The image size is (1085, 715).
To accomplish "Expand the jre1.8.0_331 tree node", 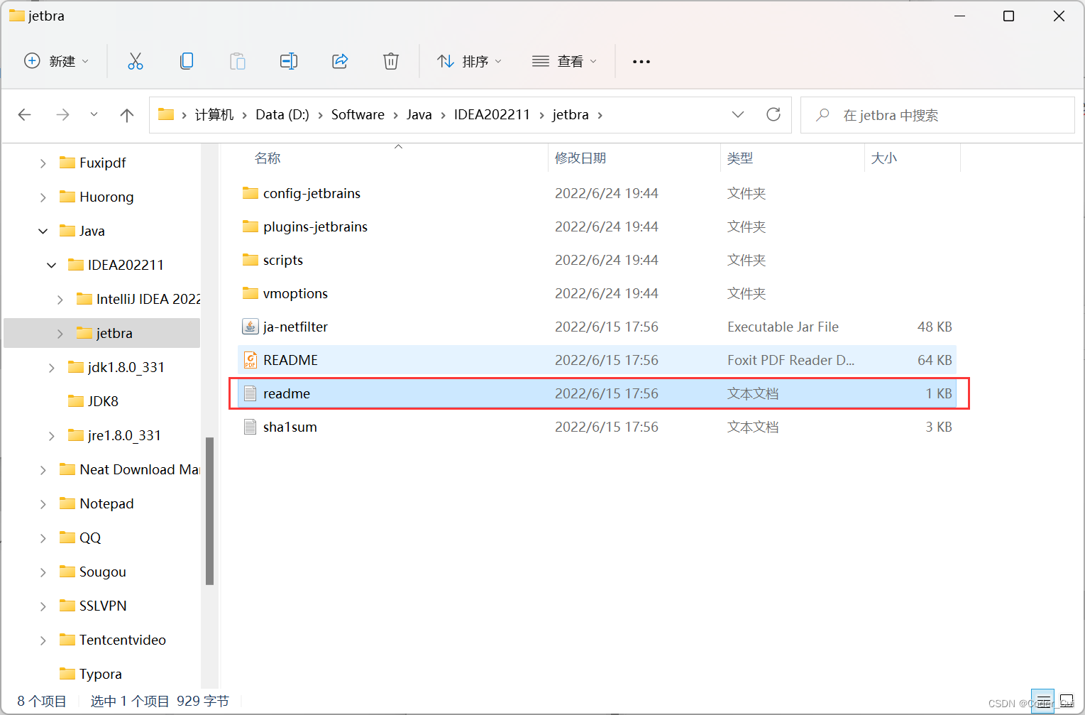I will click(x=51, y=436).
